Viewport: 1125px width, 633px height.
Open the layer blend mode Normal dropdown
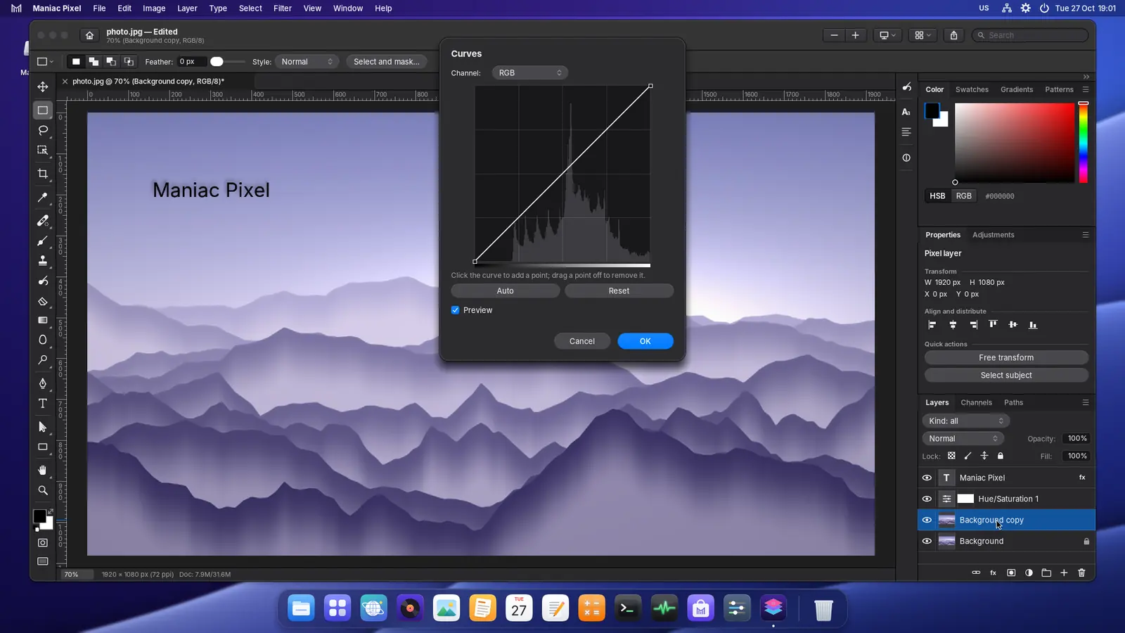pos(963,438)
